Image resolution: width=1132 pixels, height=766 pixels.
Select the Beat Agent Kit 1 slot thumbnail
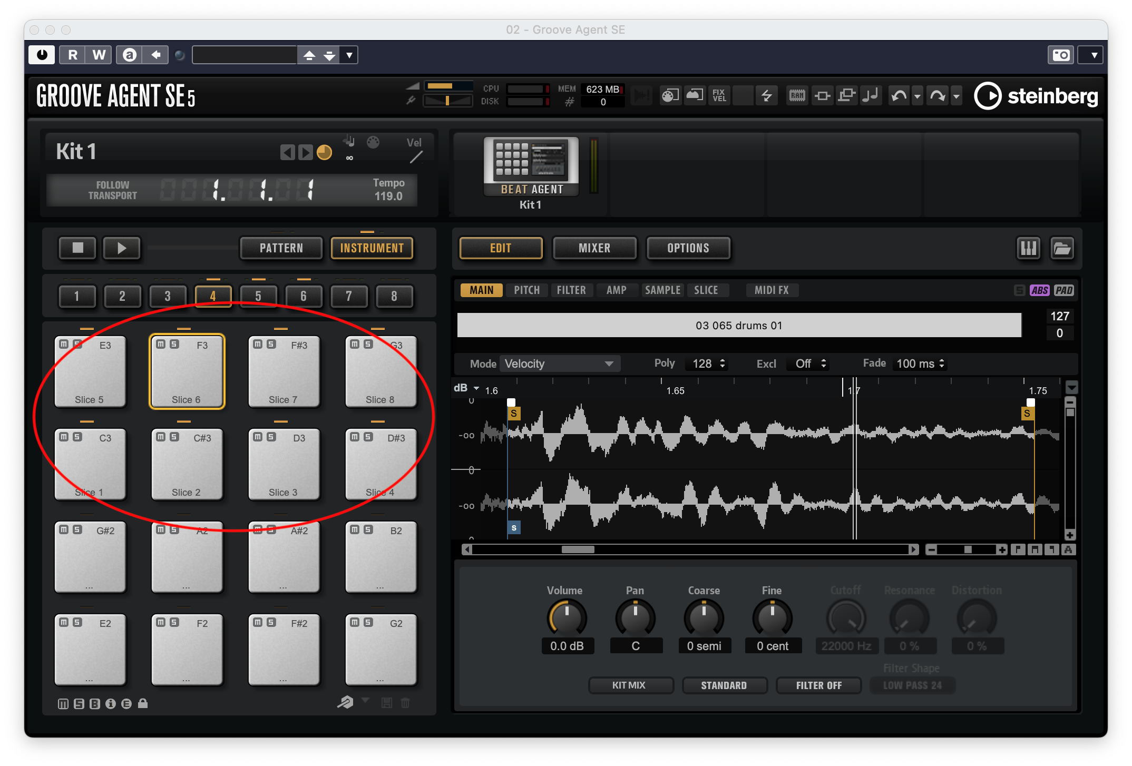(531, 166)
